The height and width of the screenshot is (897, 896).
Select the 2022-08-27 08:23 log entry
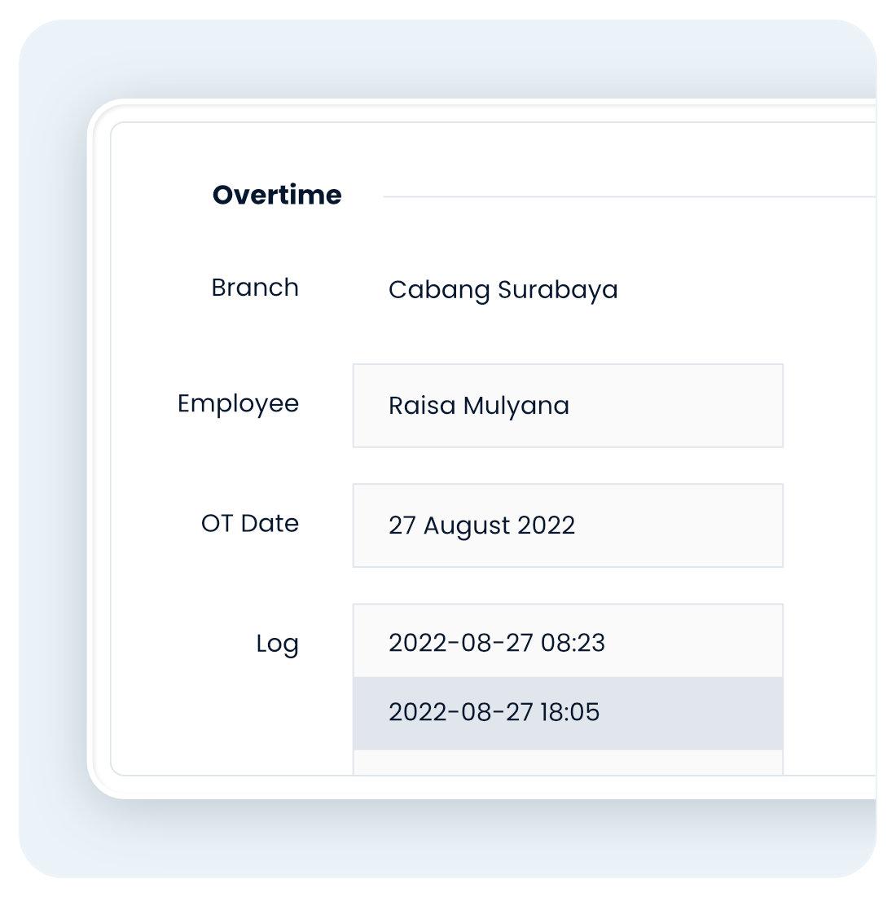click(567, 642)
